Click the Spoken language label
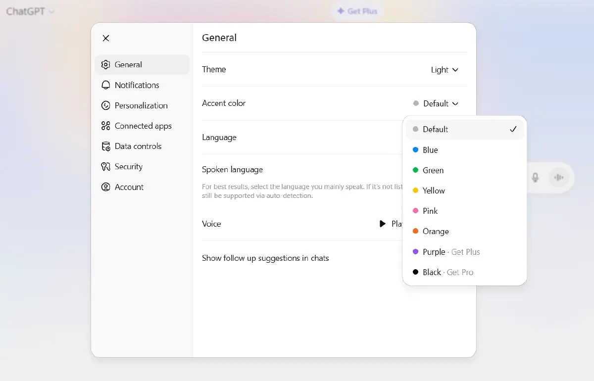This screenshot has width=594, height=381. click(232, 169)
